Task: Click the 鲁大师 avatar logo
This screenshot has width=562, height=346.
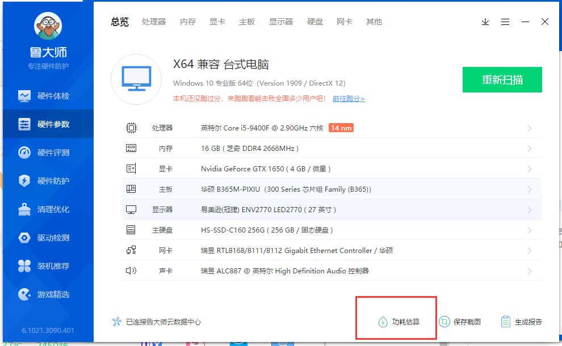Action: pos(48,27)
